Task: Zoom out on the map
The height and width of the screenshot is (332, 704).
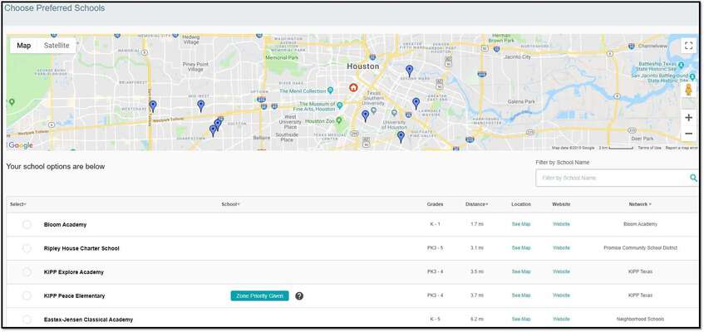Action: [688, 134]
